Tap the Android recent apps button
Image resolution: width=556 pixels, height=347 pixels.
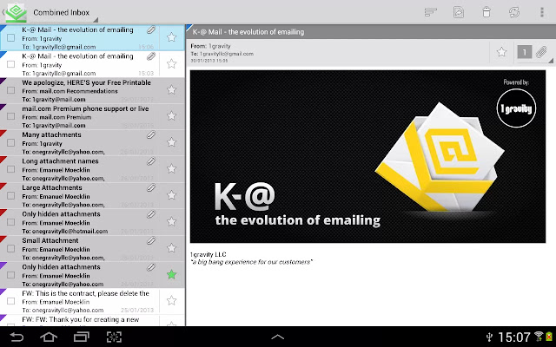point(81,337)
